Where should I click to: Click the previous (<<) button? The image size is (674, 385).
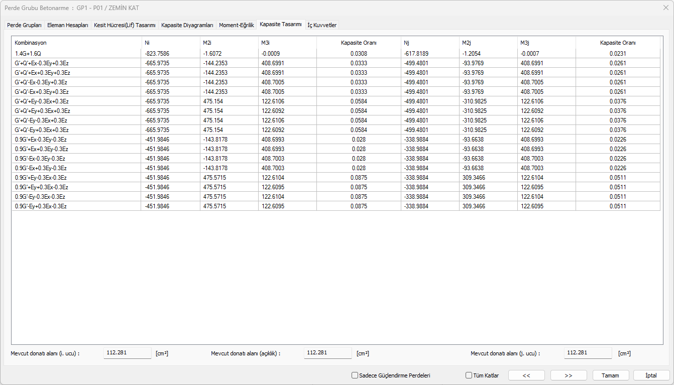526,375
